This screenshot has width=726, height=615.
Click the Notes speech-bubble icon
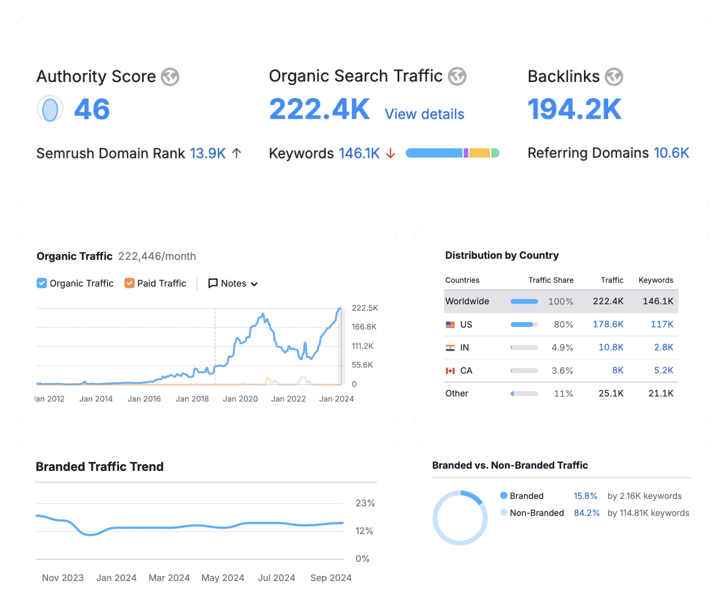tap(213, 283)
